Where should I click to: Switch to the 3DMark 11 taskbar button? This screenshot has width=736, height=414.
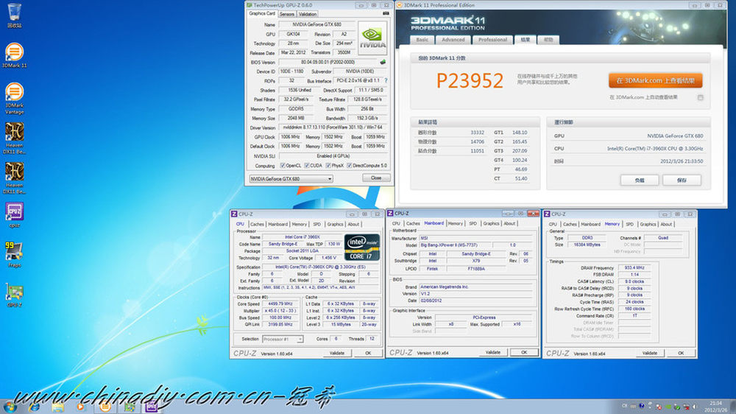[105, 407]
